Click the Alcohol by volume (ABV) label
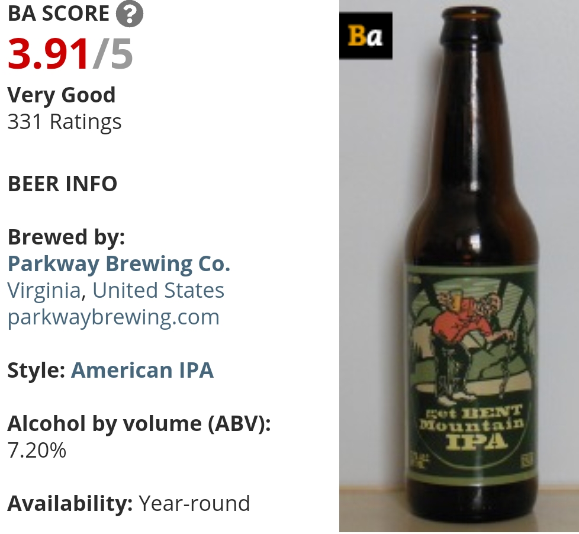The image size is (579, 534). [x=139, y=423]
